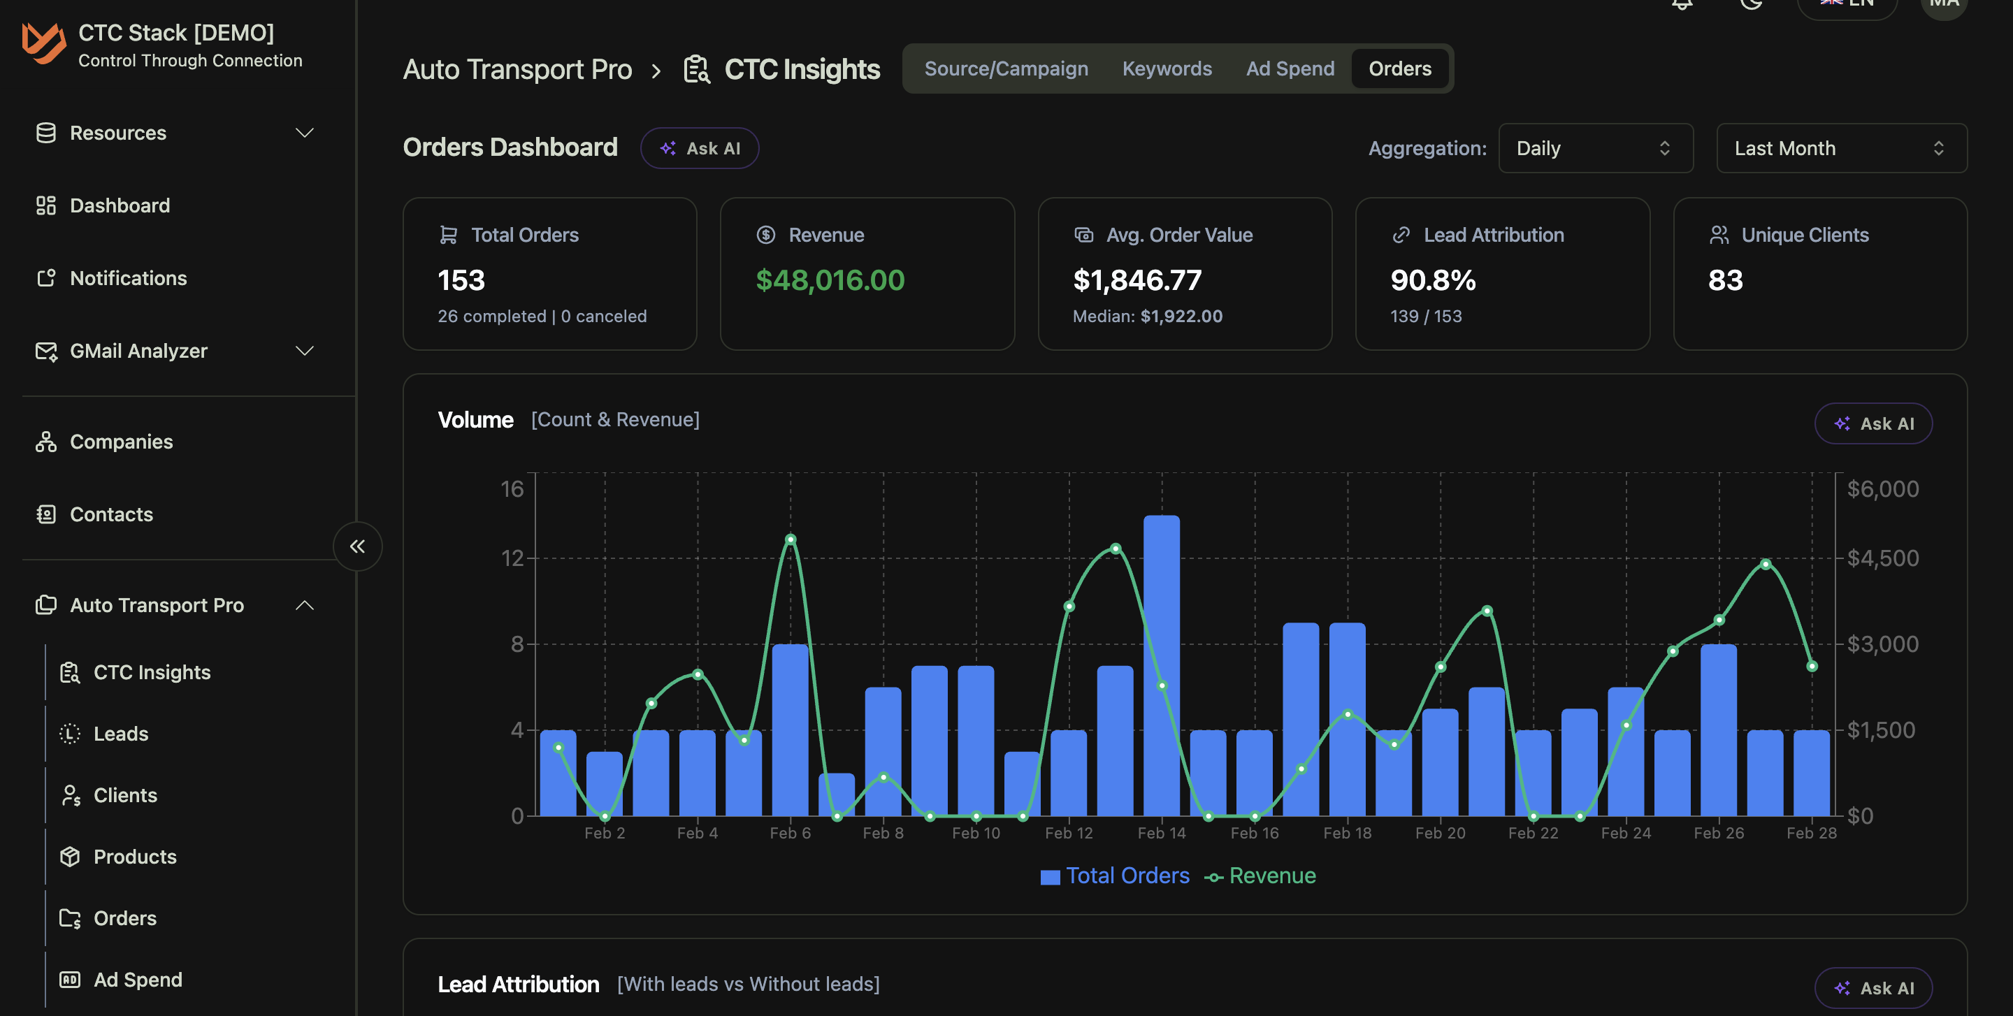Screen dimensions: 2013x1016
Task: Open the Notifications panel
Action: 127,278
